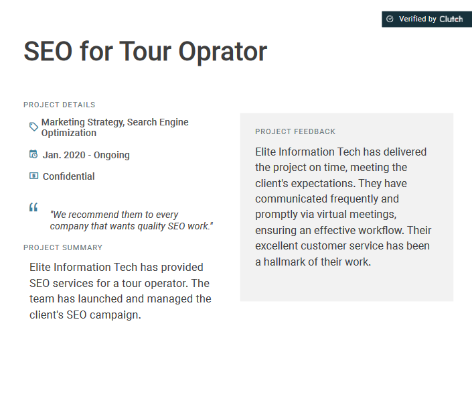Select the Marketing Strategy, Search Engine Optimization text

pyautogui.click(x=114, y=127)
